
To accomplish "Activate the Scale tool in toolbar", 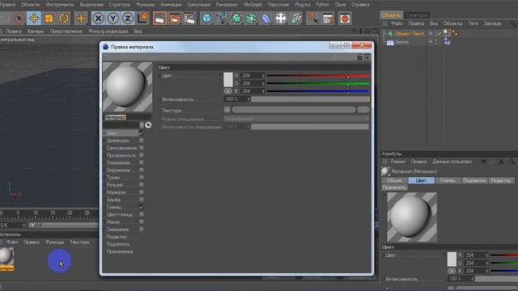I will click(49, 19).
